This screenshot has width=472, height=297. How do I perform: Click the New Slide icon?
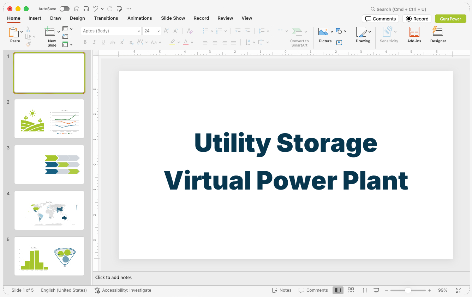coord(50,32)
